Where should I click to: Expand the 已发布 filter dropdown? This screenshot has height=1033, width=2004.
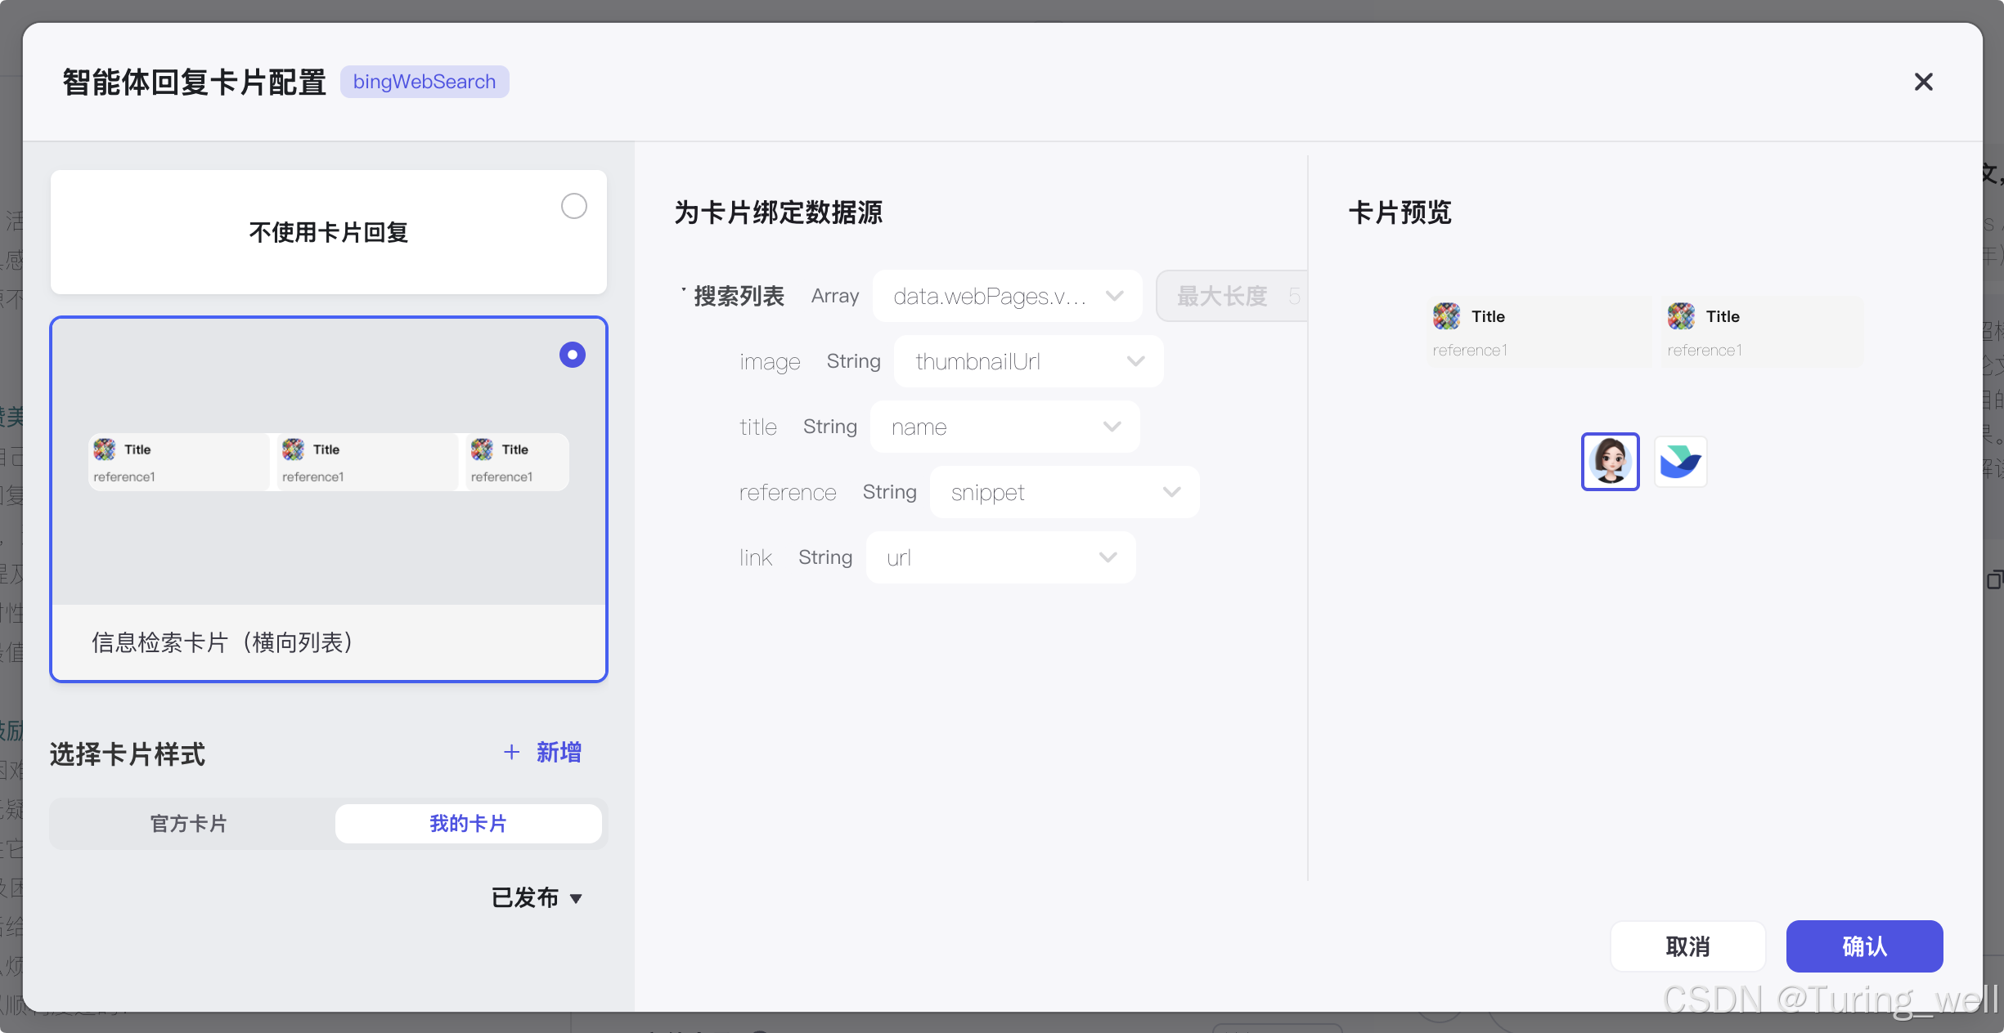point(537,897)
